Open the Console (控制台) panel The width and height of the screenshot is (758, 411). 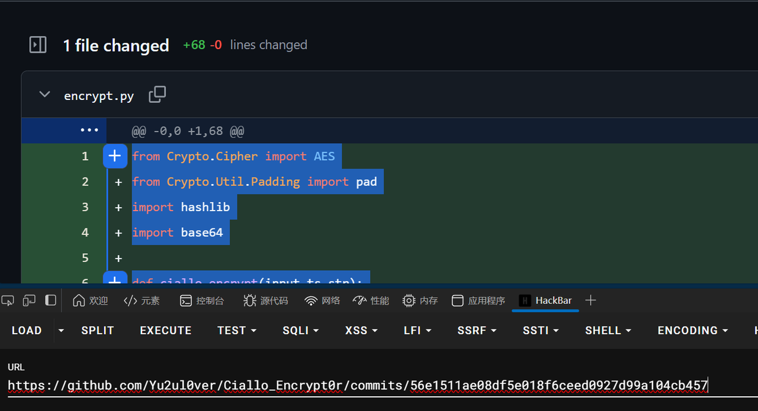[202, 300]
